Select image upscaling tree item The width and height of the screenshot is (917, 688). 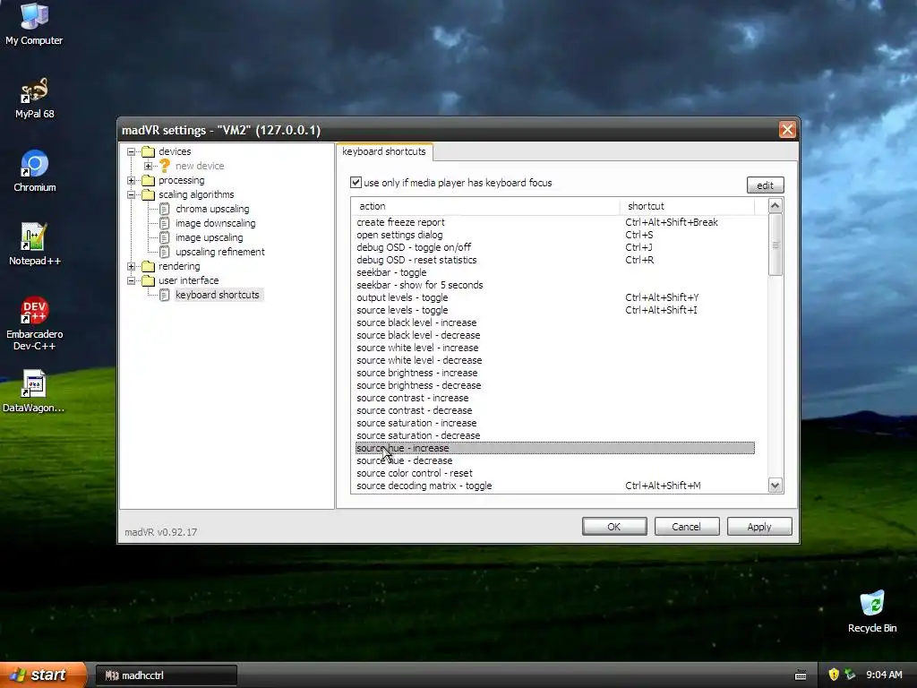click(x=210, y=237)
